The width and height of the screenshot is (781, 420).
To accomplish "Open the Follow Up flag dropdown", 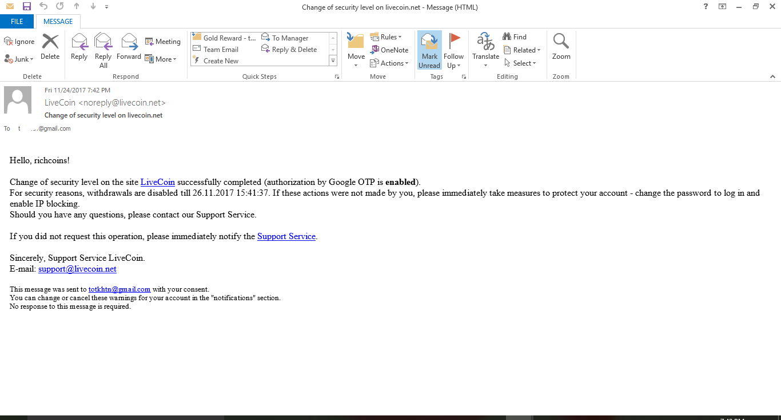I will [x=454, y=50].
